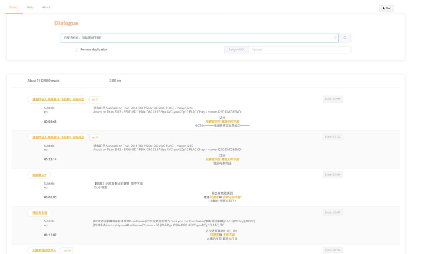Image resolution: width=421 pixels, height=254 pixels.
Task: Open the fifth result's title link
Action: [x=44, y=250]
